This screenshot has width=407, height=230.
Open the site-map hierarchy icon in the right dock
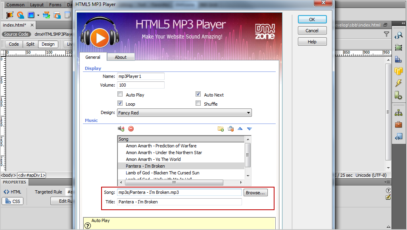pos(398,113)
